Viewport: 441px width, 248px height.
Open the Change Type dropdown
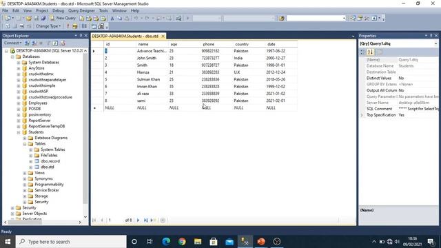click(48, 26)
